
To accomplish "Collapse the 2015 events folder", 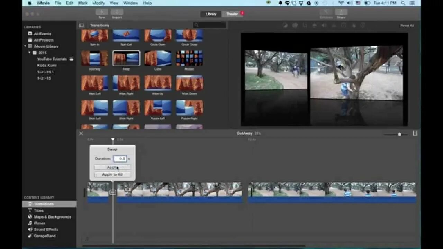I will (x=30, y=53).
